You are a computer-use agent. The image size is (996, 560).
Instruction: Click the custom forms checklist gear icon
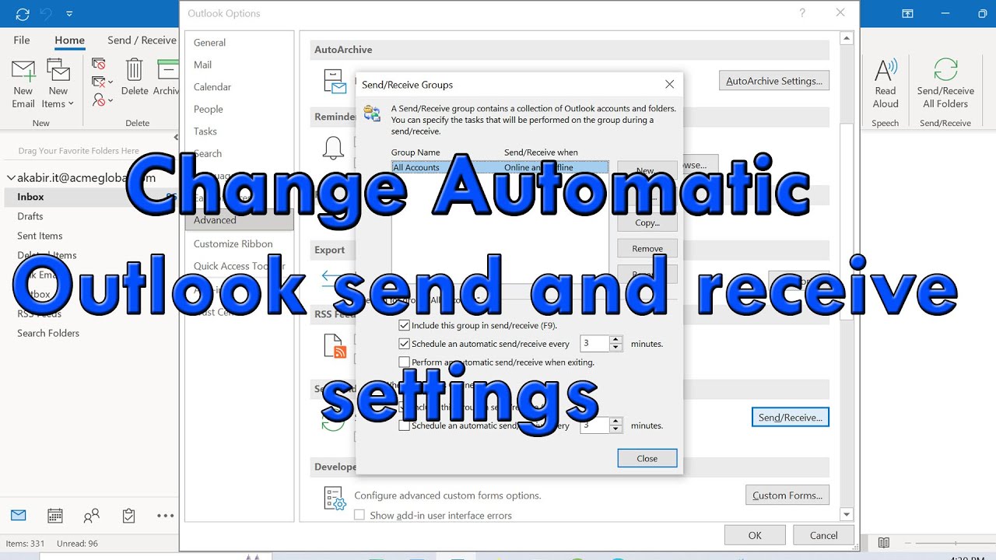coord(335,499)
